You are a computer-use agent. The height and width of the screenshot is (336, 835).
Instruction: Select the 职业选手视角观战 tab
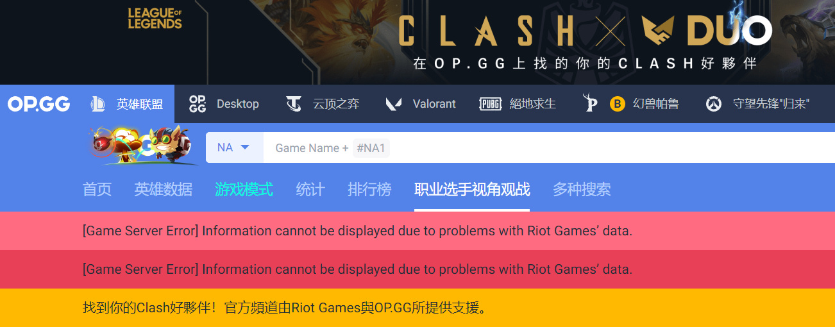point(472,189)
